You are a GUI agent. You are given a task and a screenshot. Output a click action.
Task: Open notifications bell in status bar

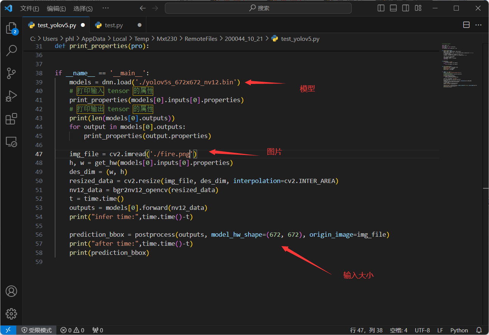(479, 330)
